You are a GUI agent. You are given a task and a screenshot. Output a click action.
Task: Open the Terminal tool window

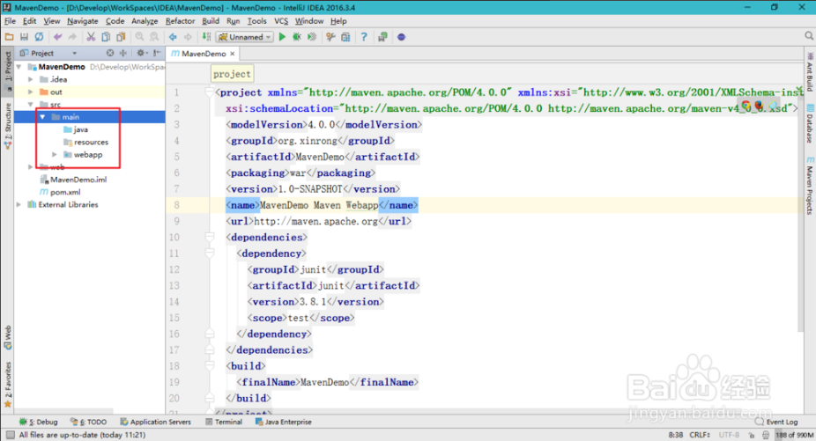(224, 422)
